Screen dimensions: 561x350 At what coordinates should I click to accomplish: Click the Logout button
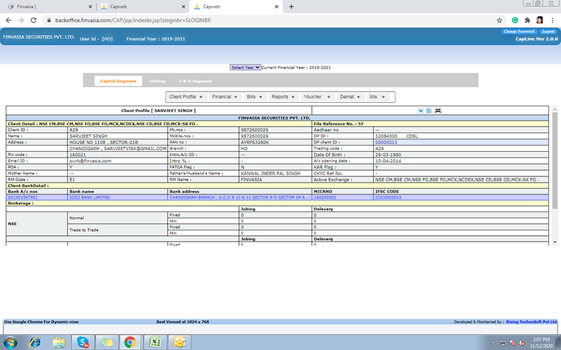pos(548,31)
